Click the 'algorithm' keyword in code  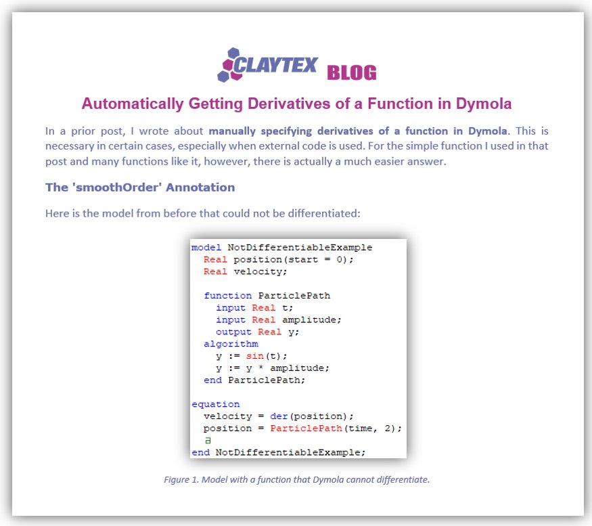coord(231,344)
